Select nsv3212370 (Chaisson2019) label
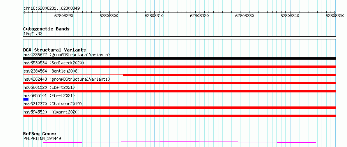Image resolution: width=347 pixels, height=147 pixels. pyautogui.click(x=53, y=104)
